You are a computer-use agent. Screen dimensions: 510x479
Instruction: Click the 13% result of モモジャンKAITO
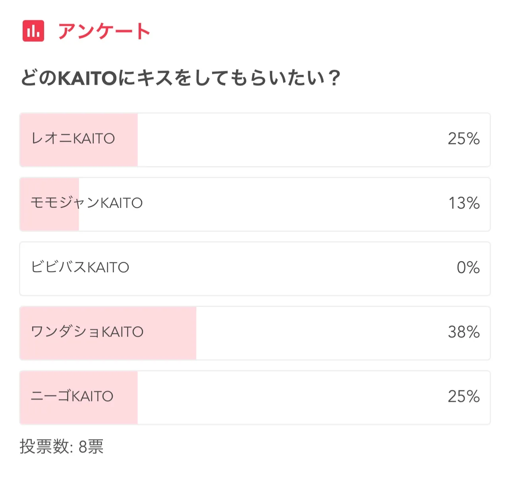pos(464,203)
